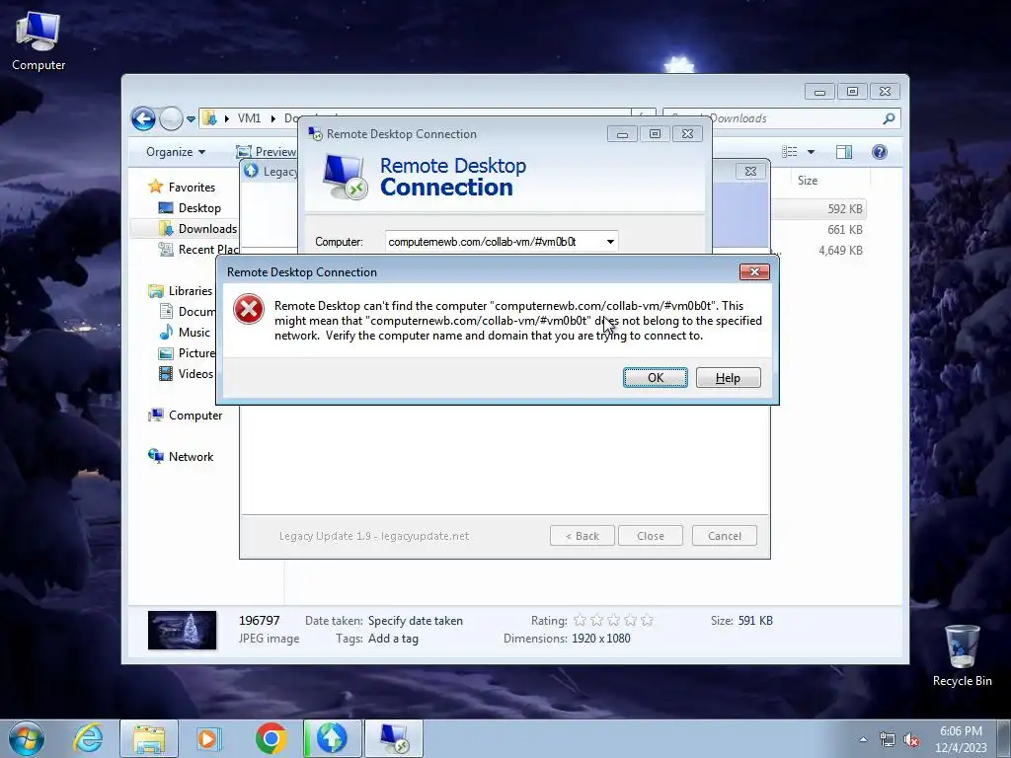Click Back in Legacy Update window
The height and width of the screenshot is (758, 1011).
583,536
